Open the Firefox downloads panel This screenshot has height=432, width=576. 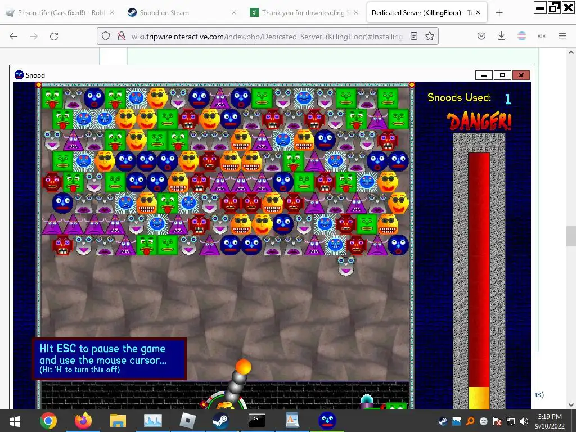[x=501, y=37]
